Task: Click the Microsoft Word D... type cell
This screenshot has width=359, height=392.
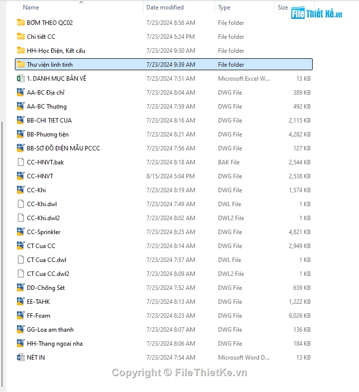Action: point(243,358)
